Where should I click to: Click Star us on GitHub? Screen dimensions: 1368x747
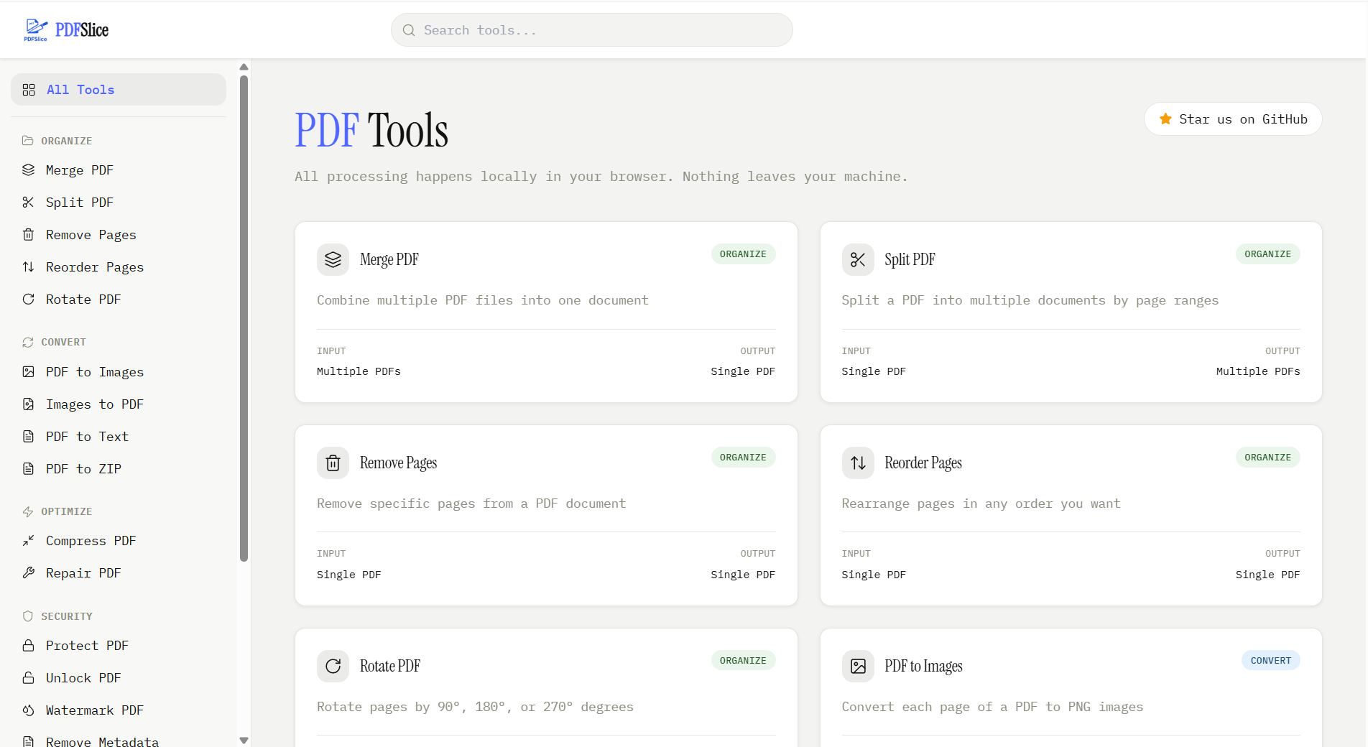click(1232, 119)
